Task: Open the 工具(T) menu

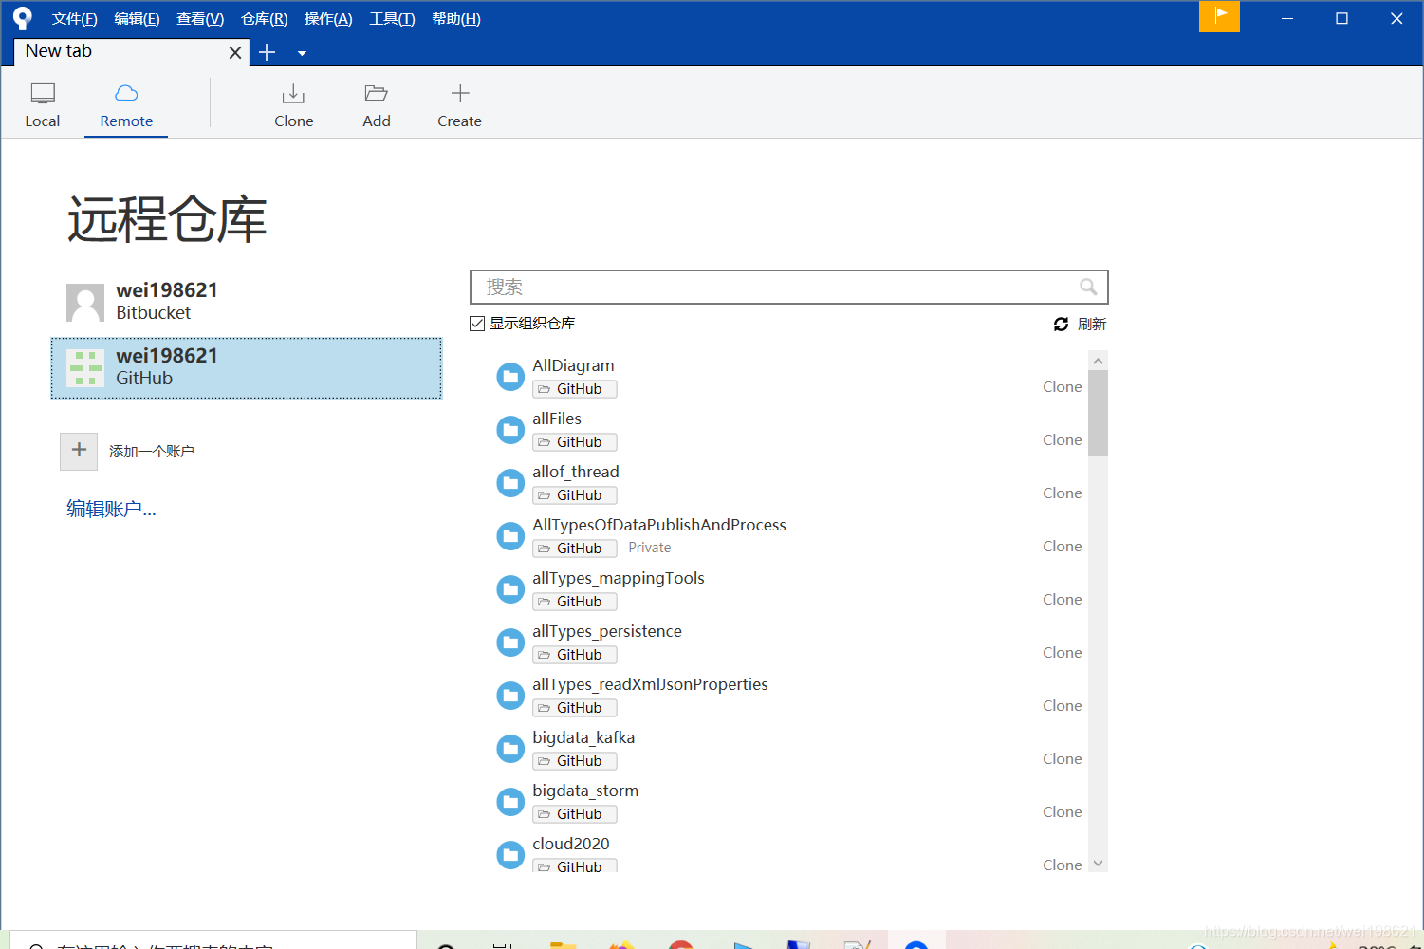Action: (x=392, y=19)
